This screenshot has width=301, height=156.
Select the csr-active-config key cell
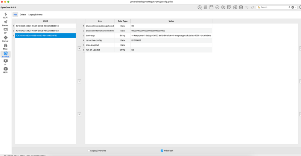tap(100, 40)
